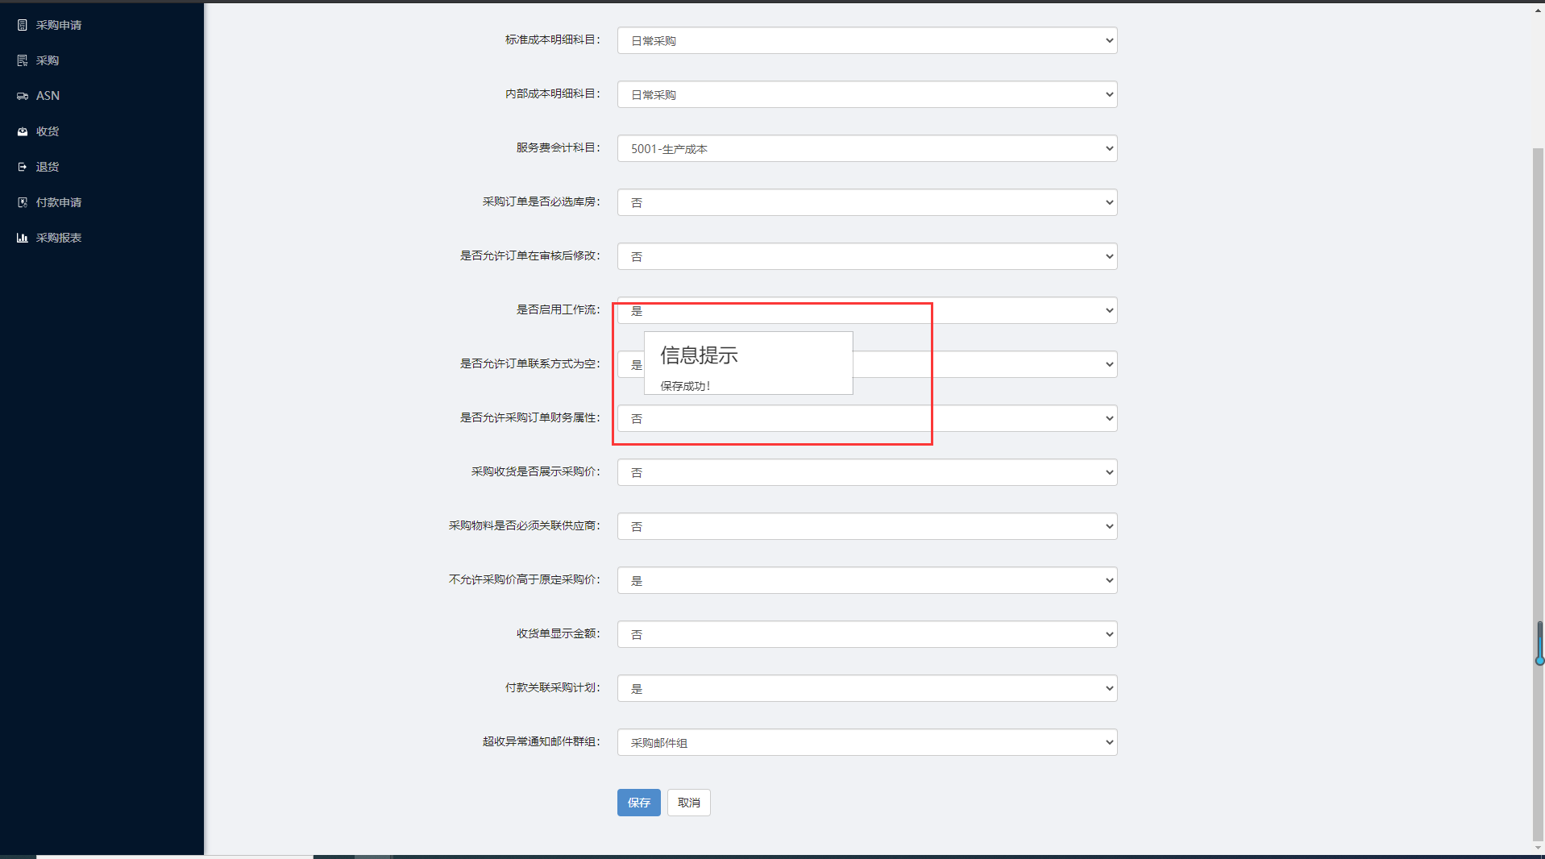Click the blue 保存 button
This screenshot has width=1545, height=859.
639,803
